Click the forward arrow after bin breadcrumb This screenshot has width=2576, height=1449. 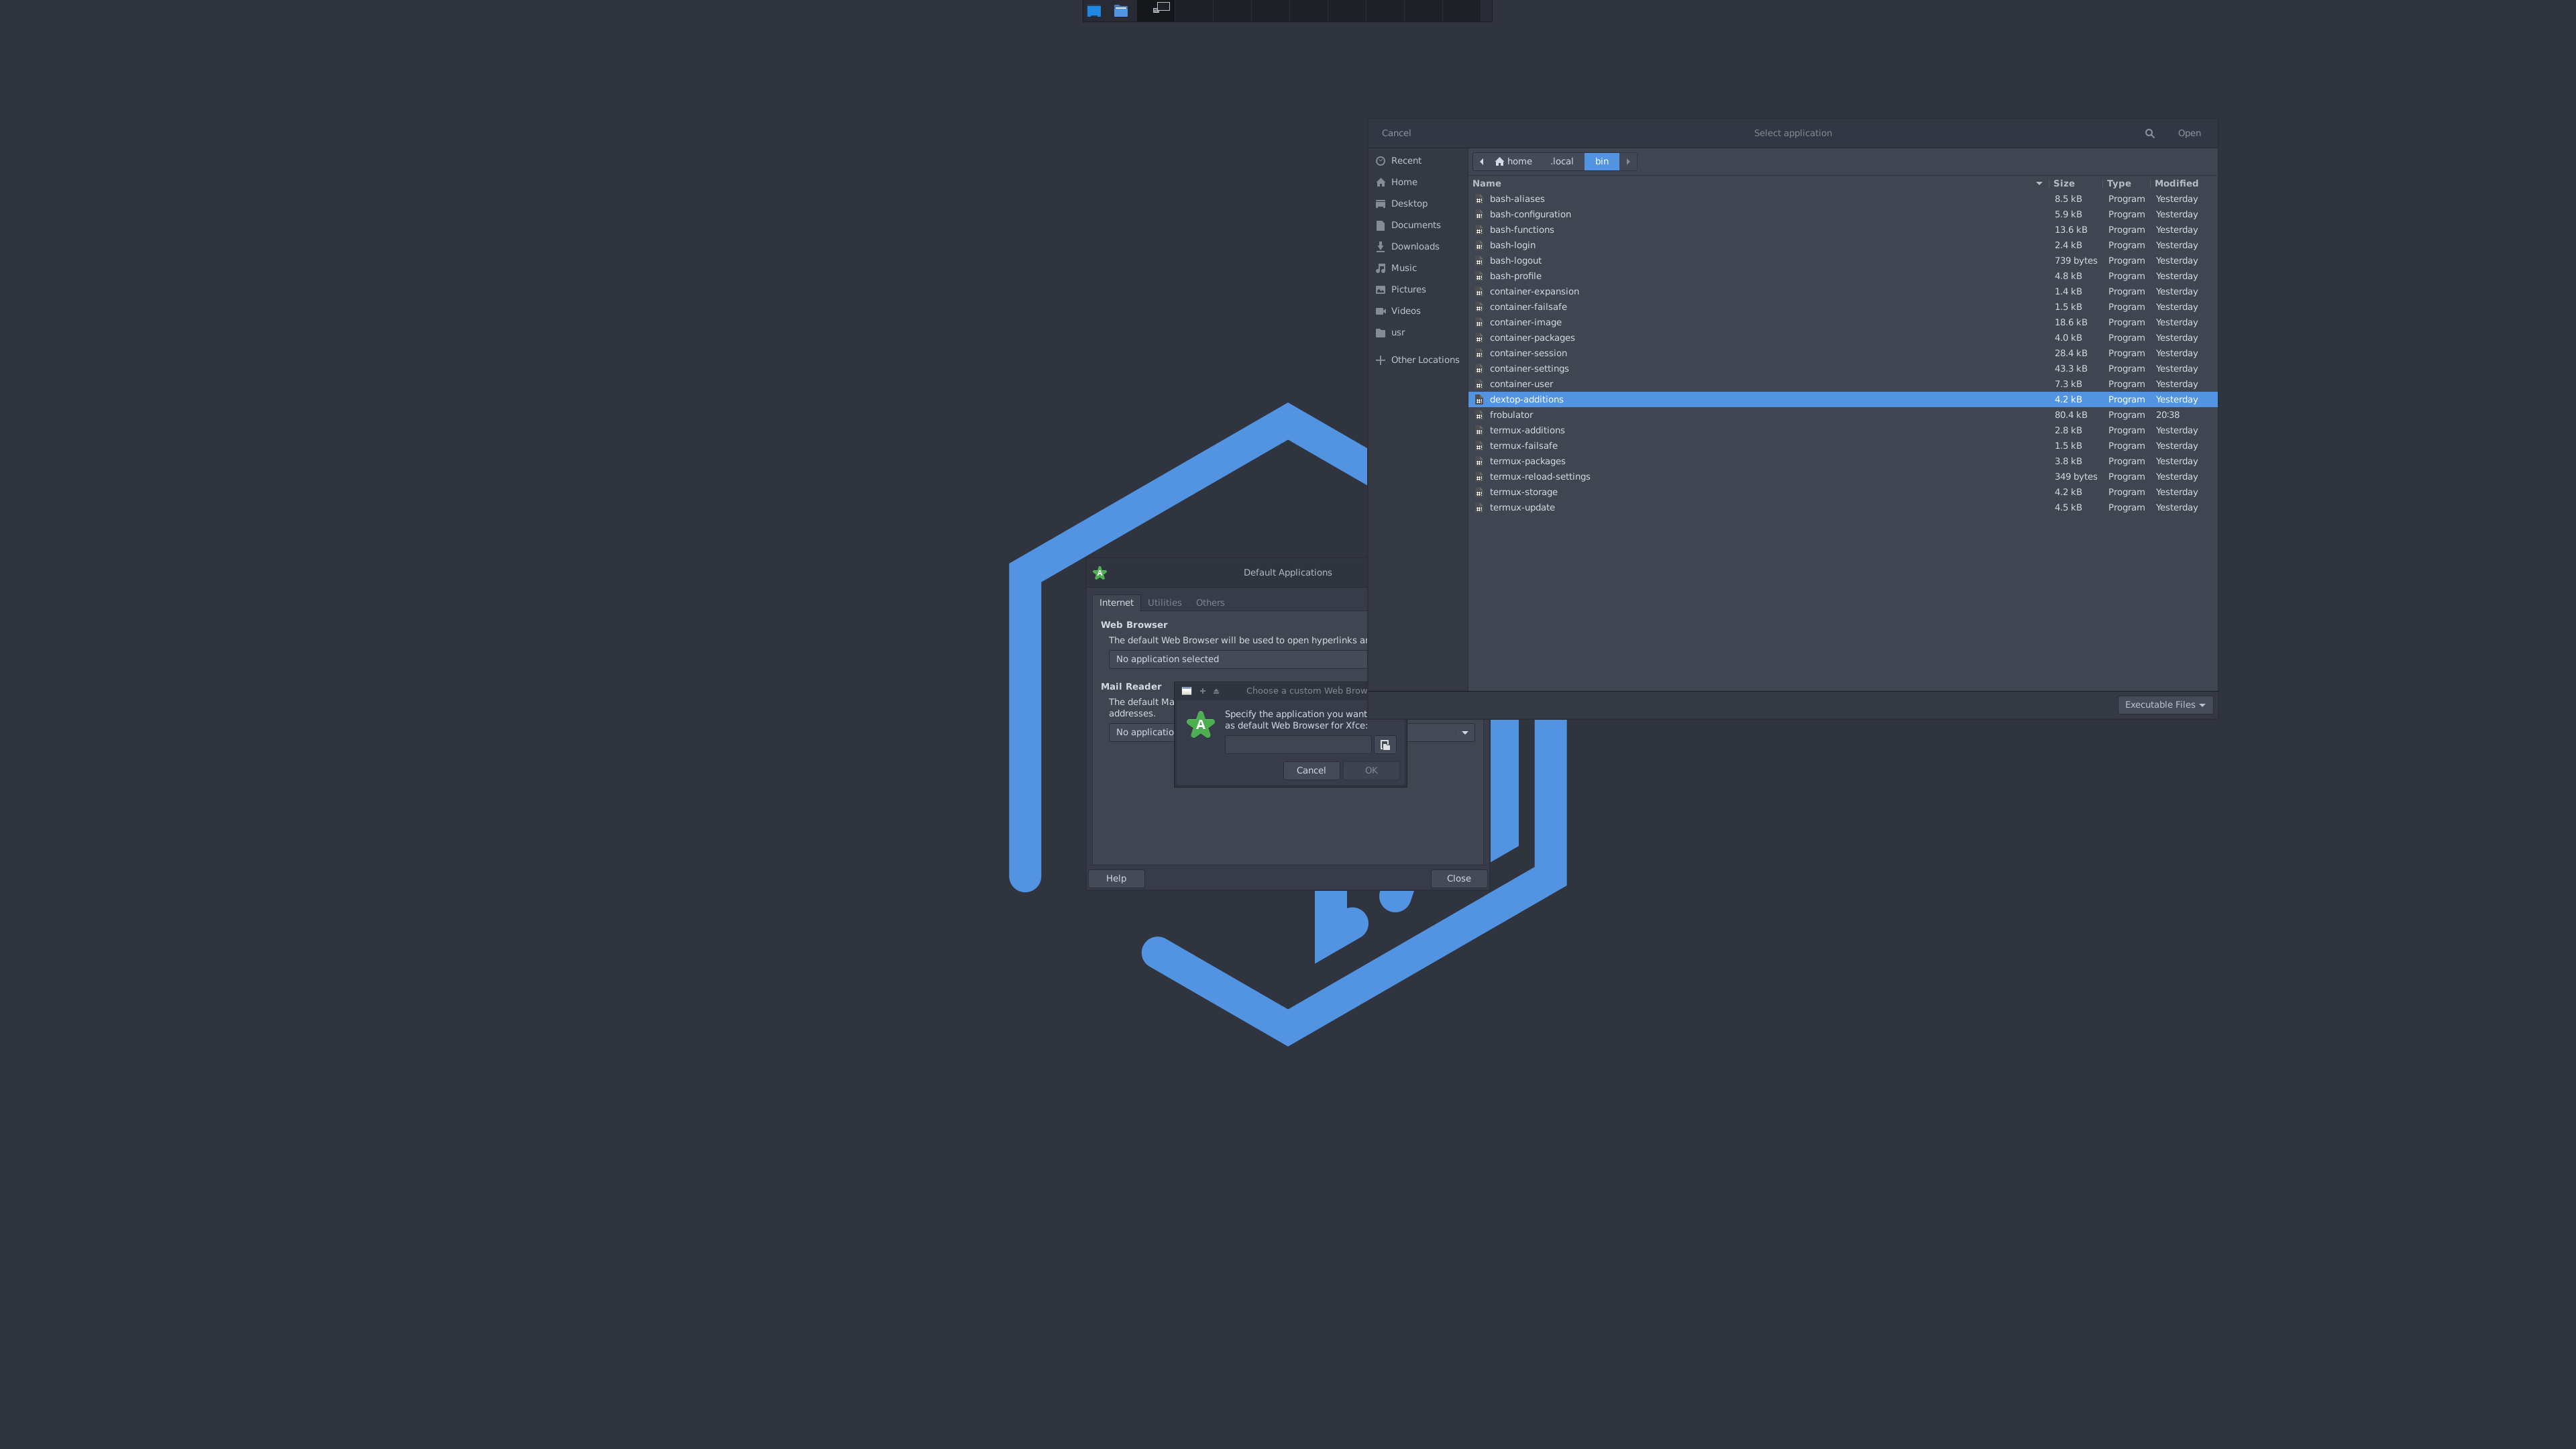(x=1628, y=162)
